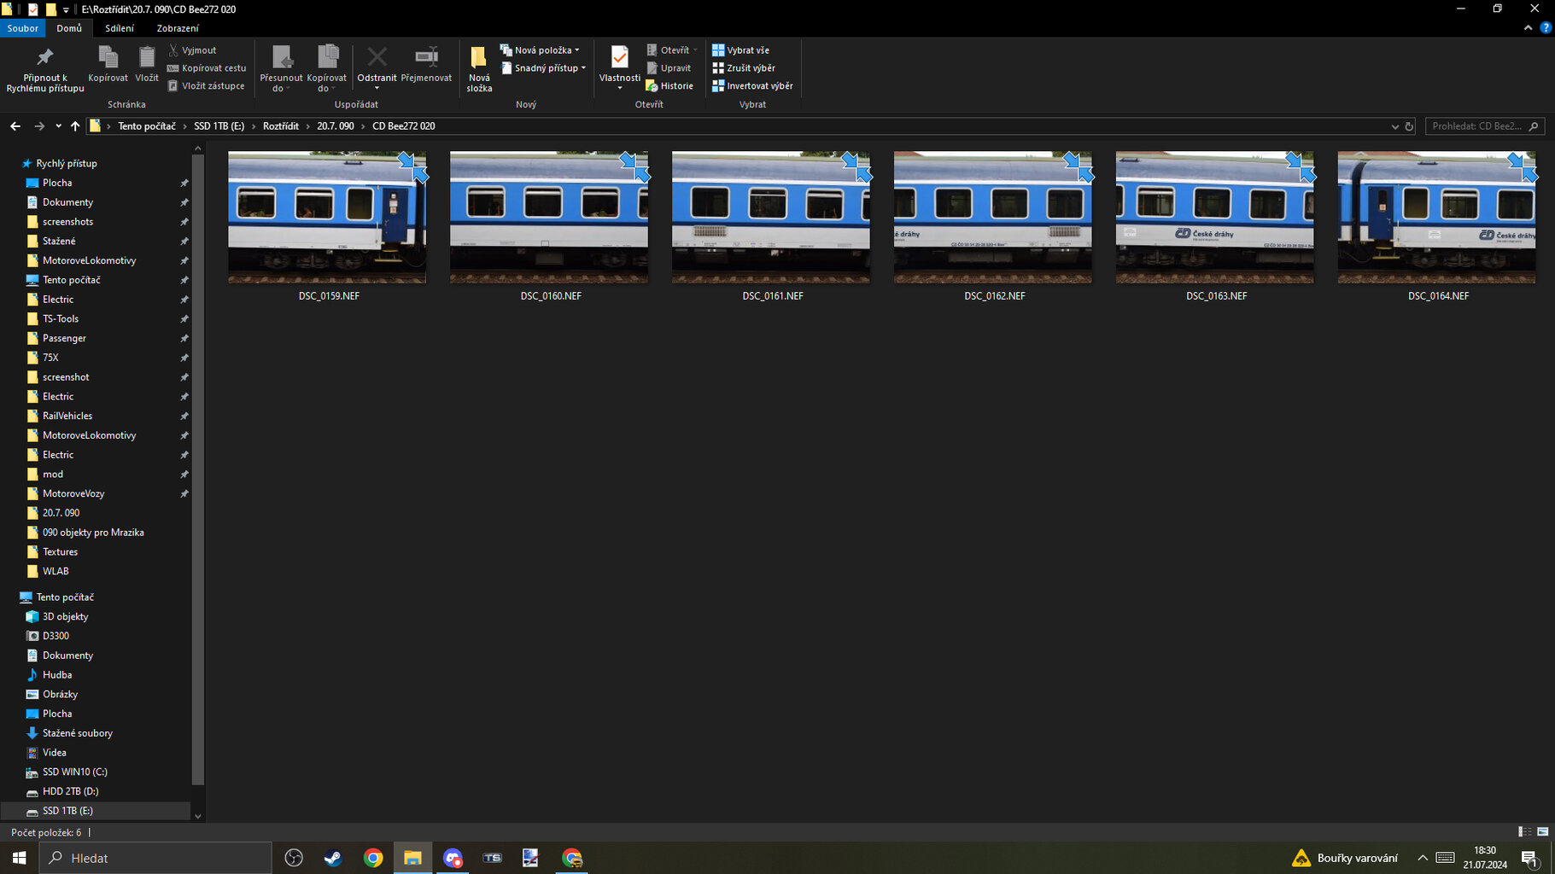Expand the Nová položka dropdown
Viewport: 1555px width, 874px height.
coord(577,50)
